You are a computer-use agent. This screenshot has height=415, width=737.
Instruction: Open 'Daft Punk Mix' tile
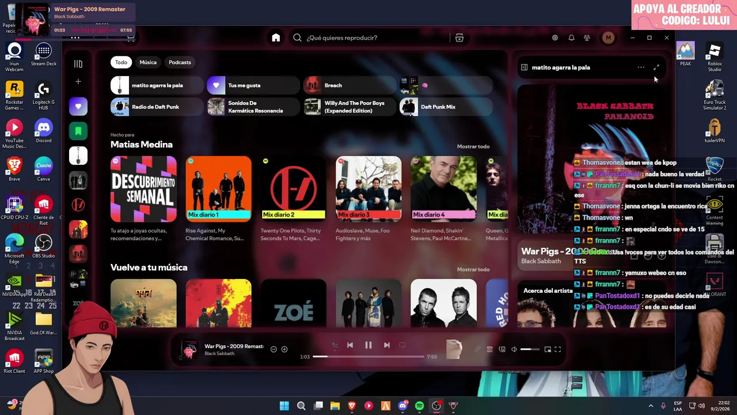point(446,107)
